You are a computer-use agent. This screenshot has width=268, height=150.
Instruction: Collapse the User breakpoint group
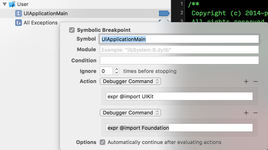click(4, 4)
